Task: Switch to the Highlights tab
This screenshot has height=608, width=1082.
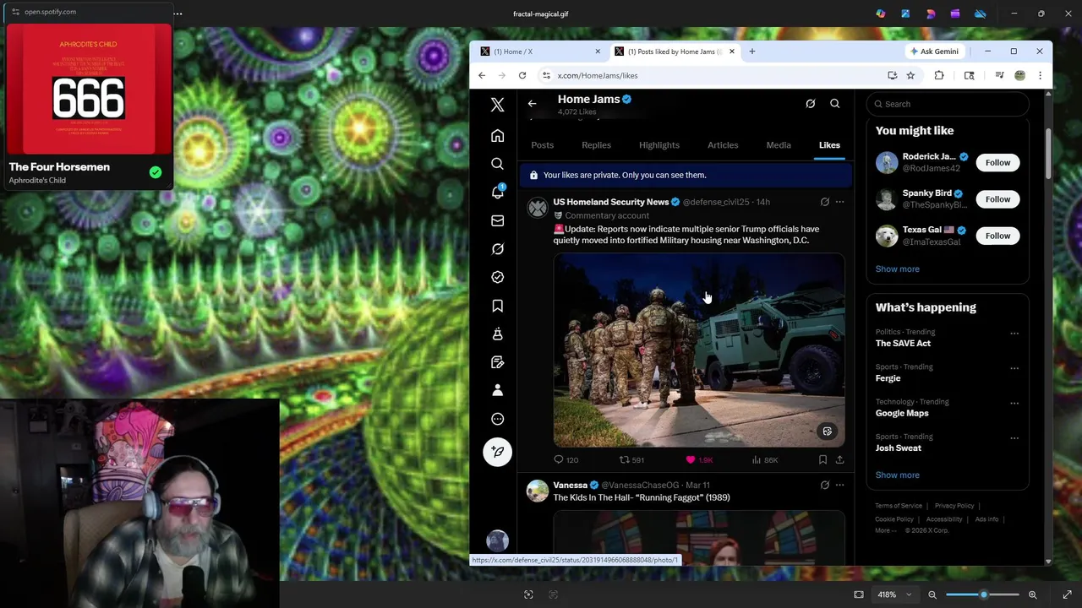Action: pyautogui.click(x=658, y=145)
